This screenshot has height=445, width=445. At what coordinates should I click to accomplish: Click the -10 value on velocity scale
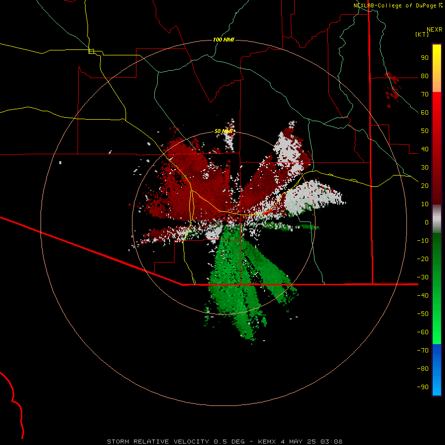(x=423, y=241)
